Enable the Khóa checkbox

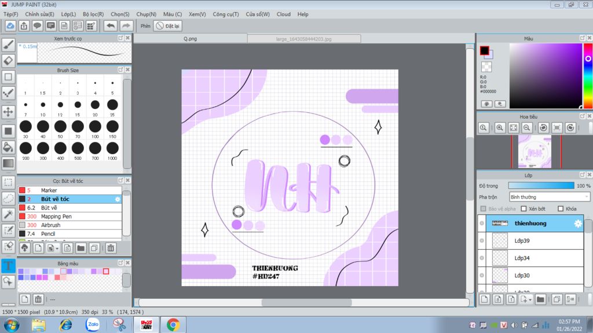[561, 208]
